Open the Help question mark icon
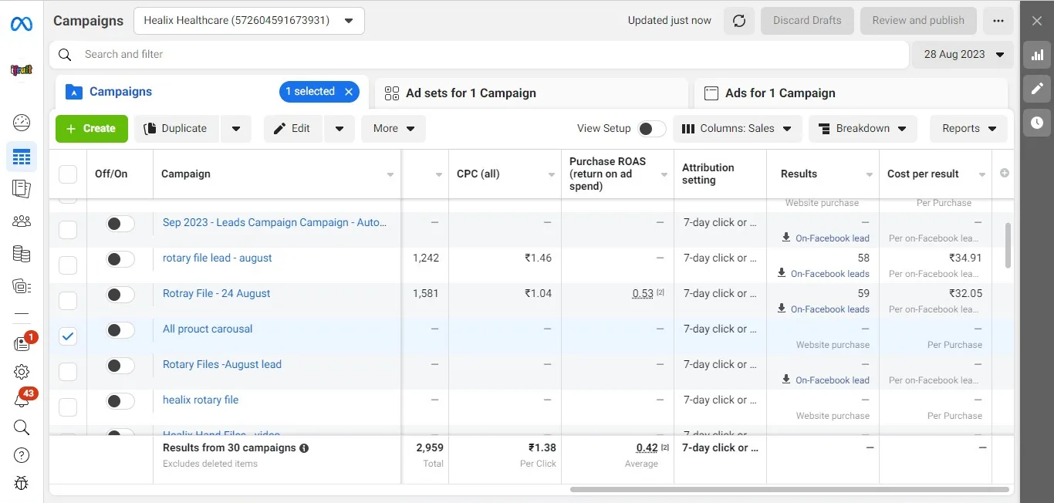Viewport: 1054px width, 503px height. [22, 455]
